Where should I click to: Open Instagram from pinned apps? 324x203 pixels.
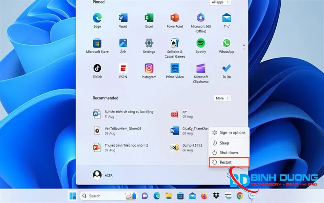coord(149,71)
